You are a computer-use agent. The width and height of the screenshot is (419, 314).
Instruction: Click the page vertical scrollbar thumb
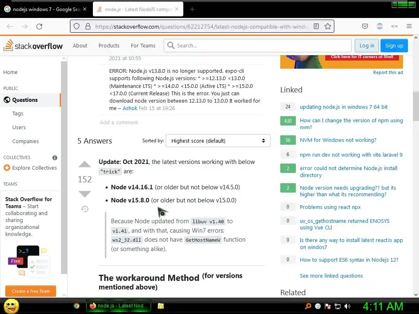pos(416,106)
